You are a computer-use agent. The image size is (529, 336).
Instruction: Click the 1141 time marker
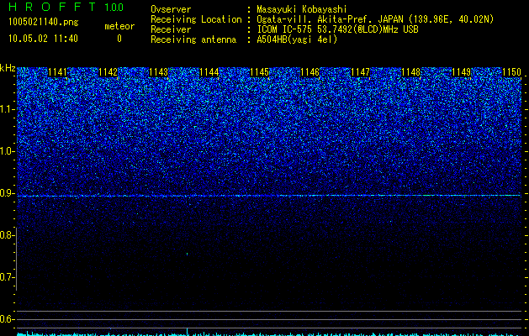58,72
